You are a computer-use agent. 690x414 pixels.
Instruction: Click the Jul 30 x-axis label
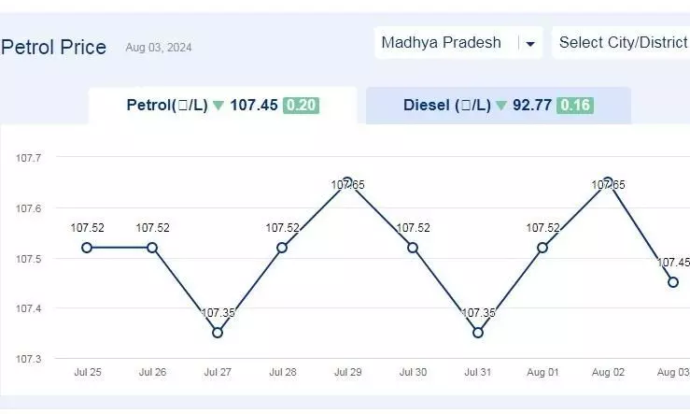[413, 372]
